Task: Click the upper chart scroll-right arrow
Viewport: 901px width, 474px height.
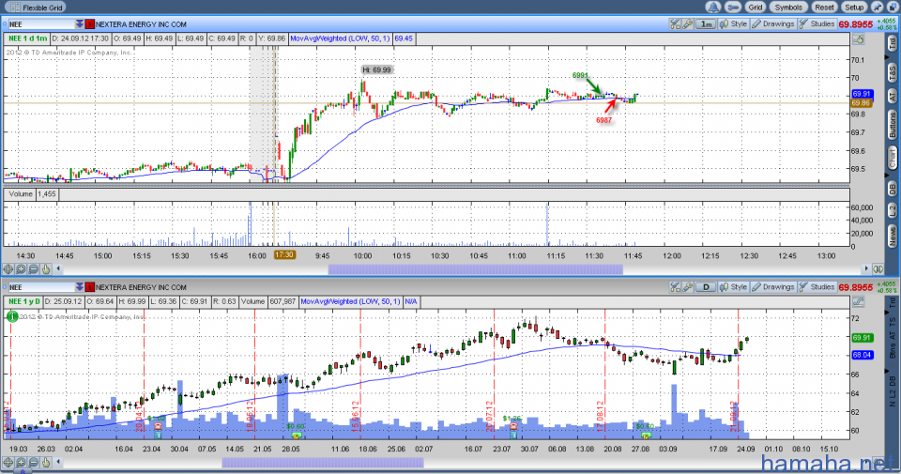Action: pyautogui.click(x=866, y=268)
